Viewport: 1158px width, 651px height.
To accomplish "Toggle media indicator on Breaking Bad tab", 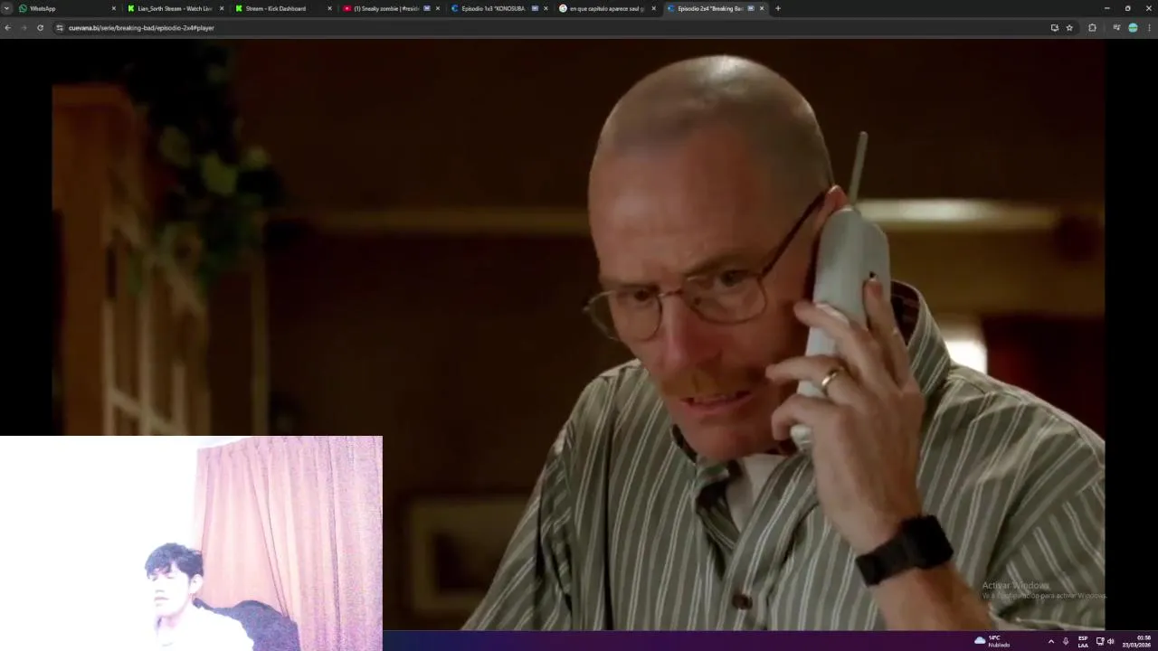I will point(751,8).
